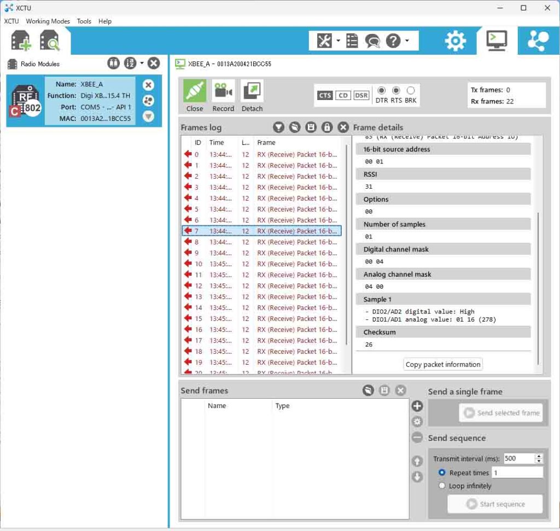The width and height of the screenshot is (560, 531).
Task: Toggle the BRK radio button
Action: tap(411, 90)
